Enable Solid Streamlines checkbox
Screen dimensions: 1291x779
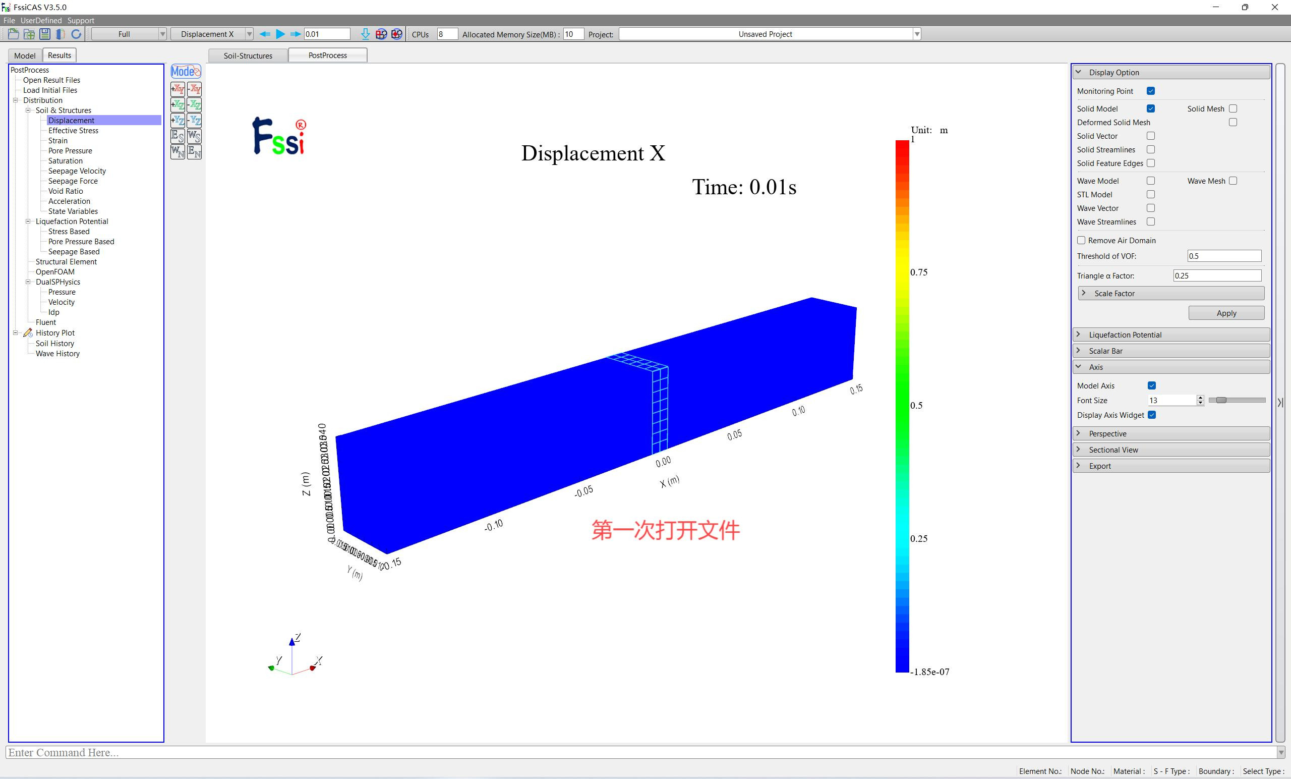click(1151, 150)
